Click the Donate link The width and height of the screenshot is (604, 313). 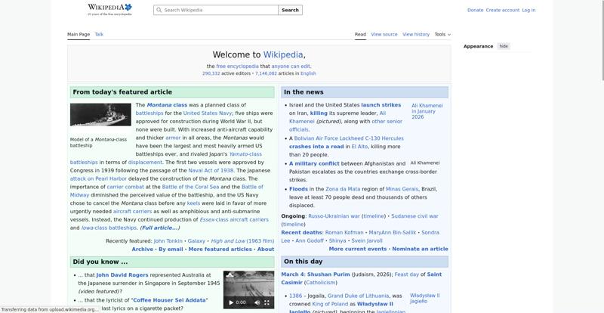[x=475, y=11]
